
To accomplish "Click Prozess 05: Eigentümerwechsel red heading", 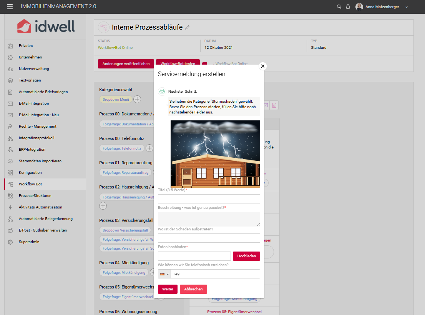I will pyautogui.click(x=234, y=312).
